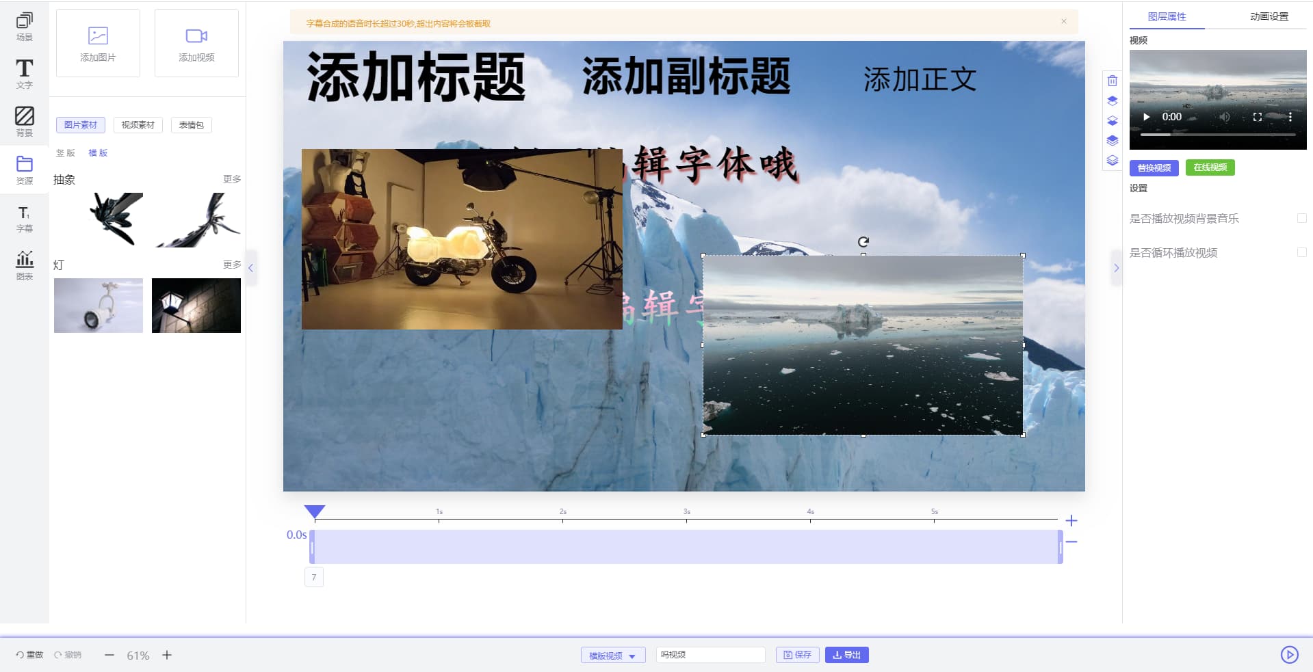Click the preview play button at bottom right
Image resolution: width=1313 pixels, height=672 pixels.
point(1289,655)
